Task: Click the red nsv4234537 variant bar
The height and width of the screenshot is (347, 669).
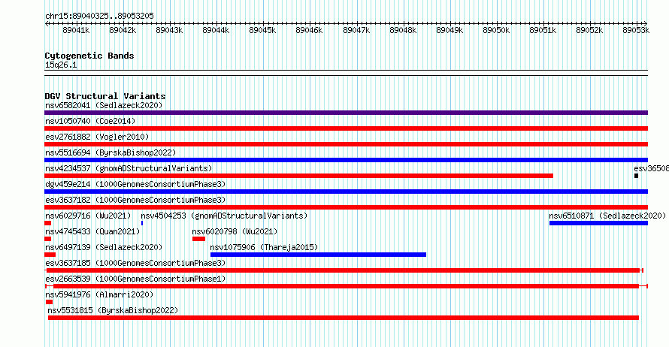Action: tap(298, 176)
